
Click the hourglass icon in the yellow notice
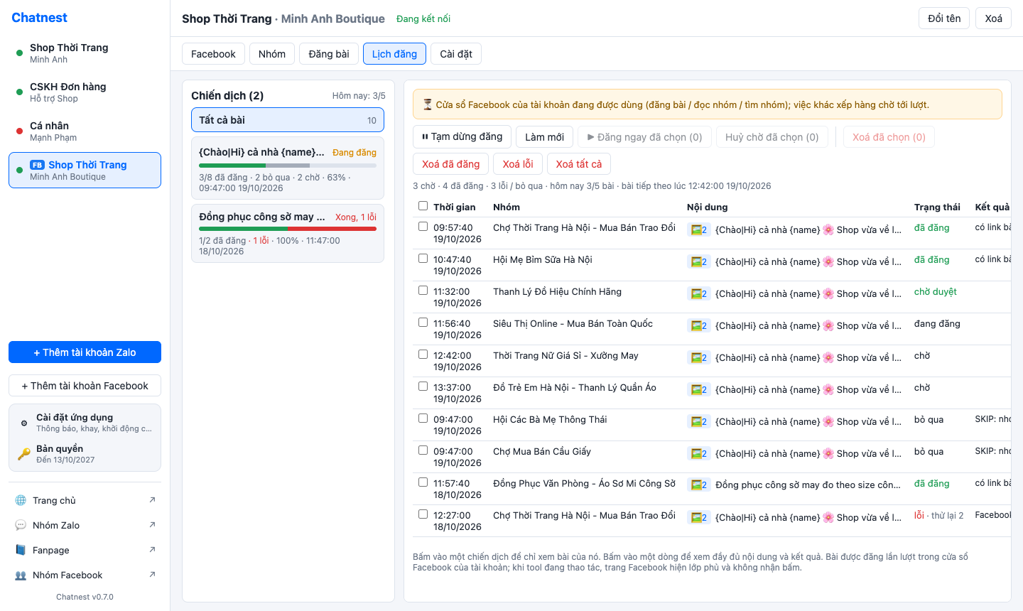pos(428,104)
